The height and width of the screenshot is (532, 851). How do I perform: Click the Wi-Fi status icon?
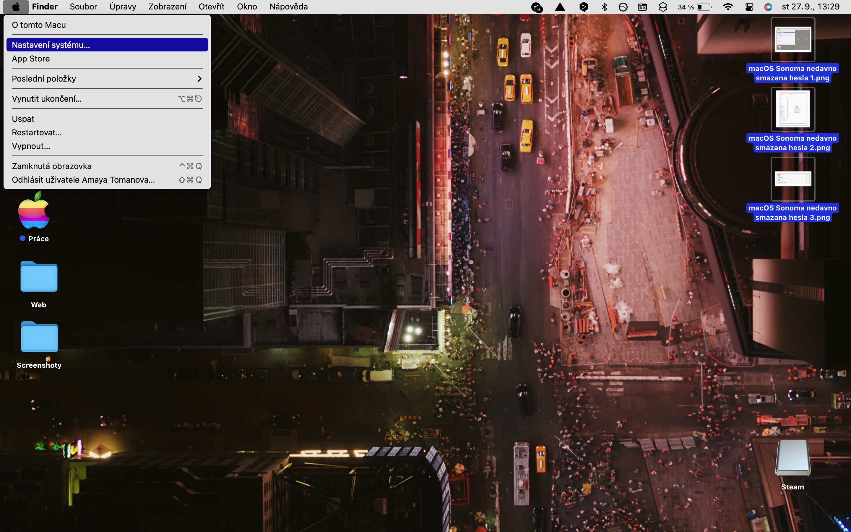click(727, 7)
